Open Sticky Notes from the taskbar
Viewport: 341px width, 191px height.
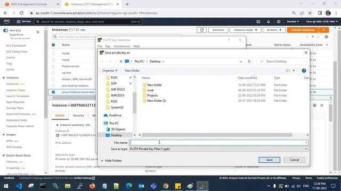pos(178,186)
